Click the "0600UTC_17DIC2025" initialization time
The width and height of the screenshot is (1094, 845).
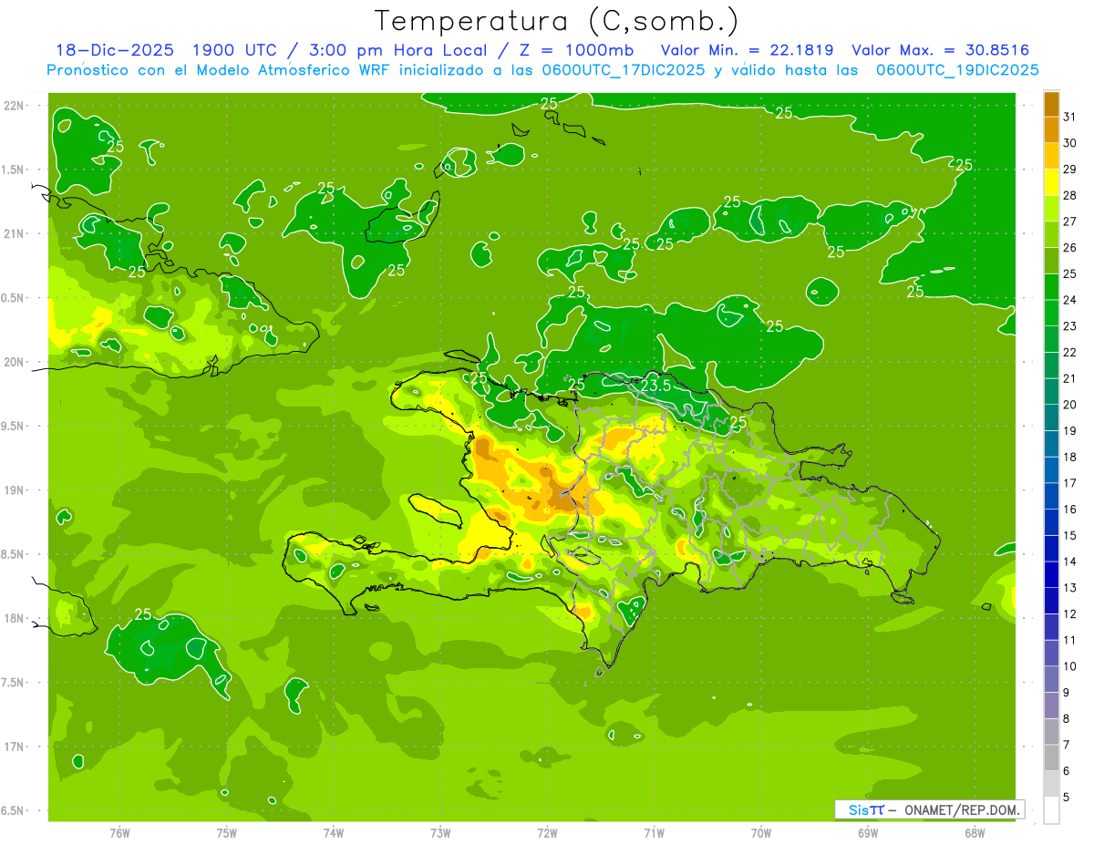[x=623, y=70]
